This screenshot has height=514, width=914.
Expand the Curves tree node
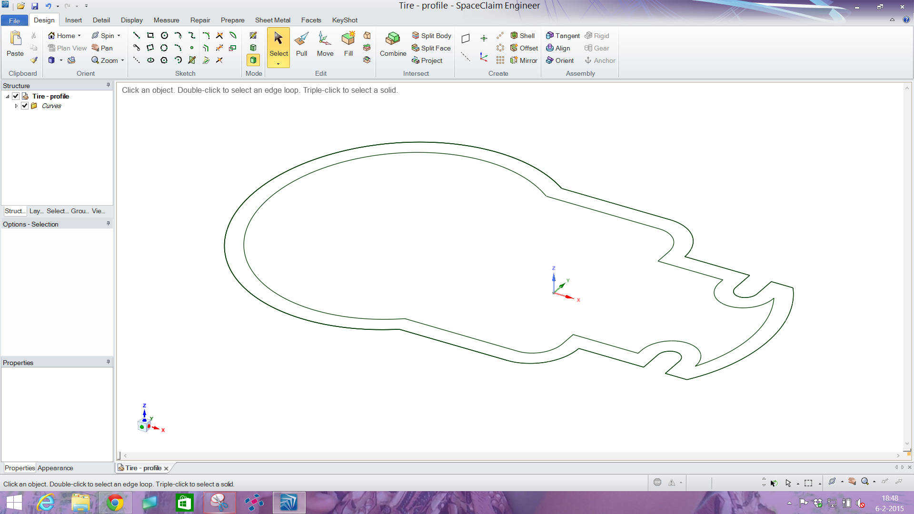pyautogui.click(x=16, y=106)
